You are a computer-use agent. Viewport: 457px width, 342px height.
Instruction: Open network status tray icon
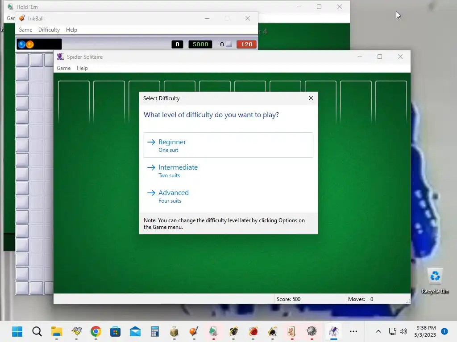[393, 331]
